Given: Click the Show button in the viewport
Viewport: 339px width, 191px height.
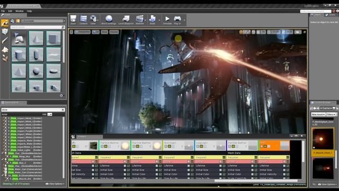Looking at the screenshot, I should click(x=104, y=32).
